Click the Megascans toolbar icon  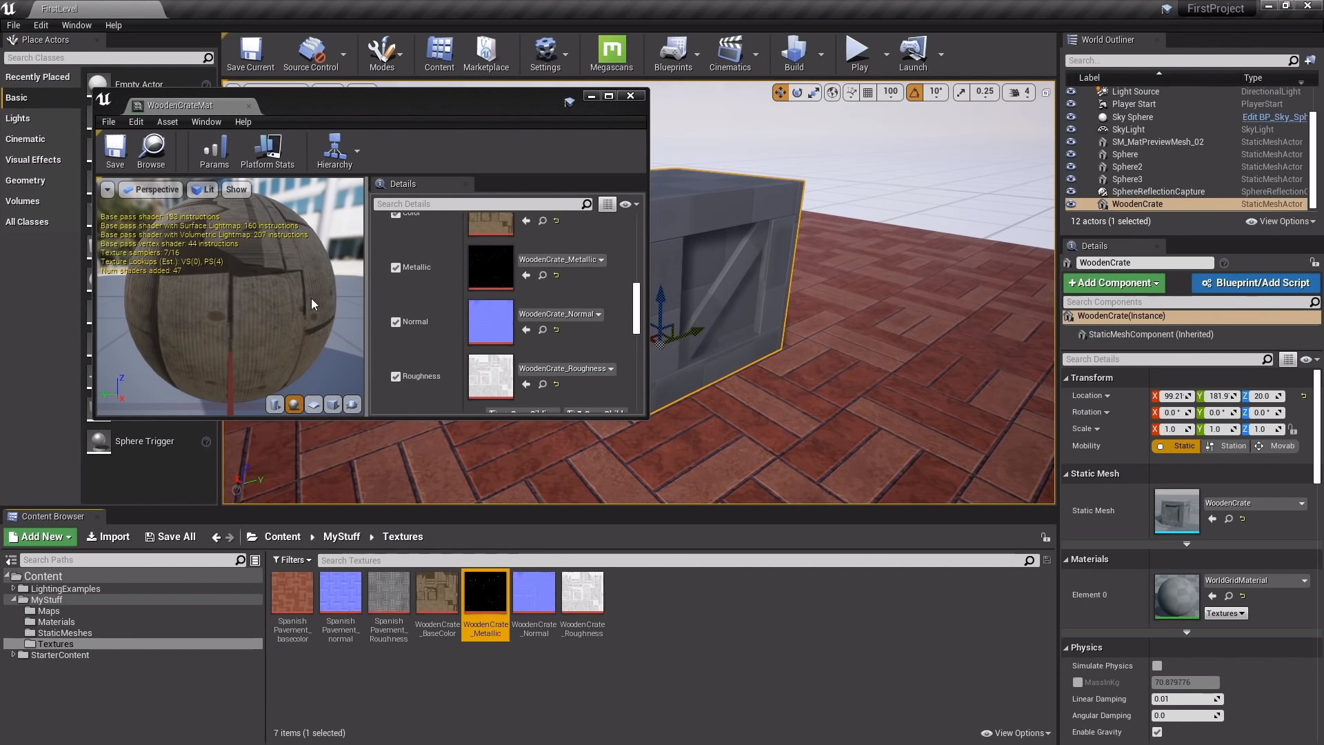pos(611,54)
